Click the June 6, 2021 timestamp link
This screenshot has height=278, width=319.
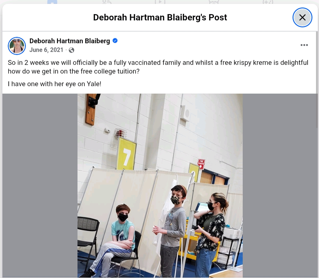pyautogui.click(x=46, y=50)
